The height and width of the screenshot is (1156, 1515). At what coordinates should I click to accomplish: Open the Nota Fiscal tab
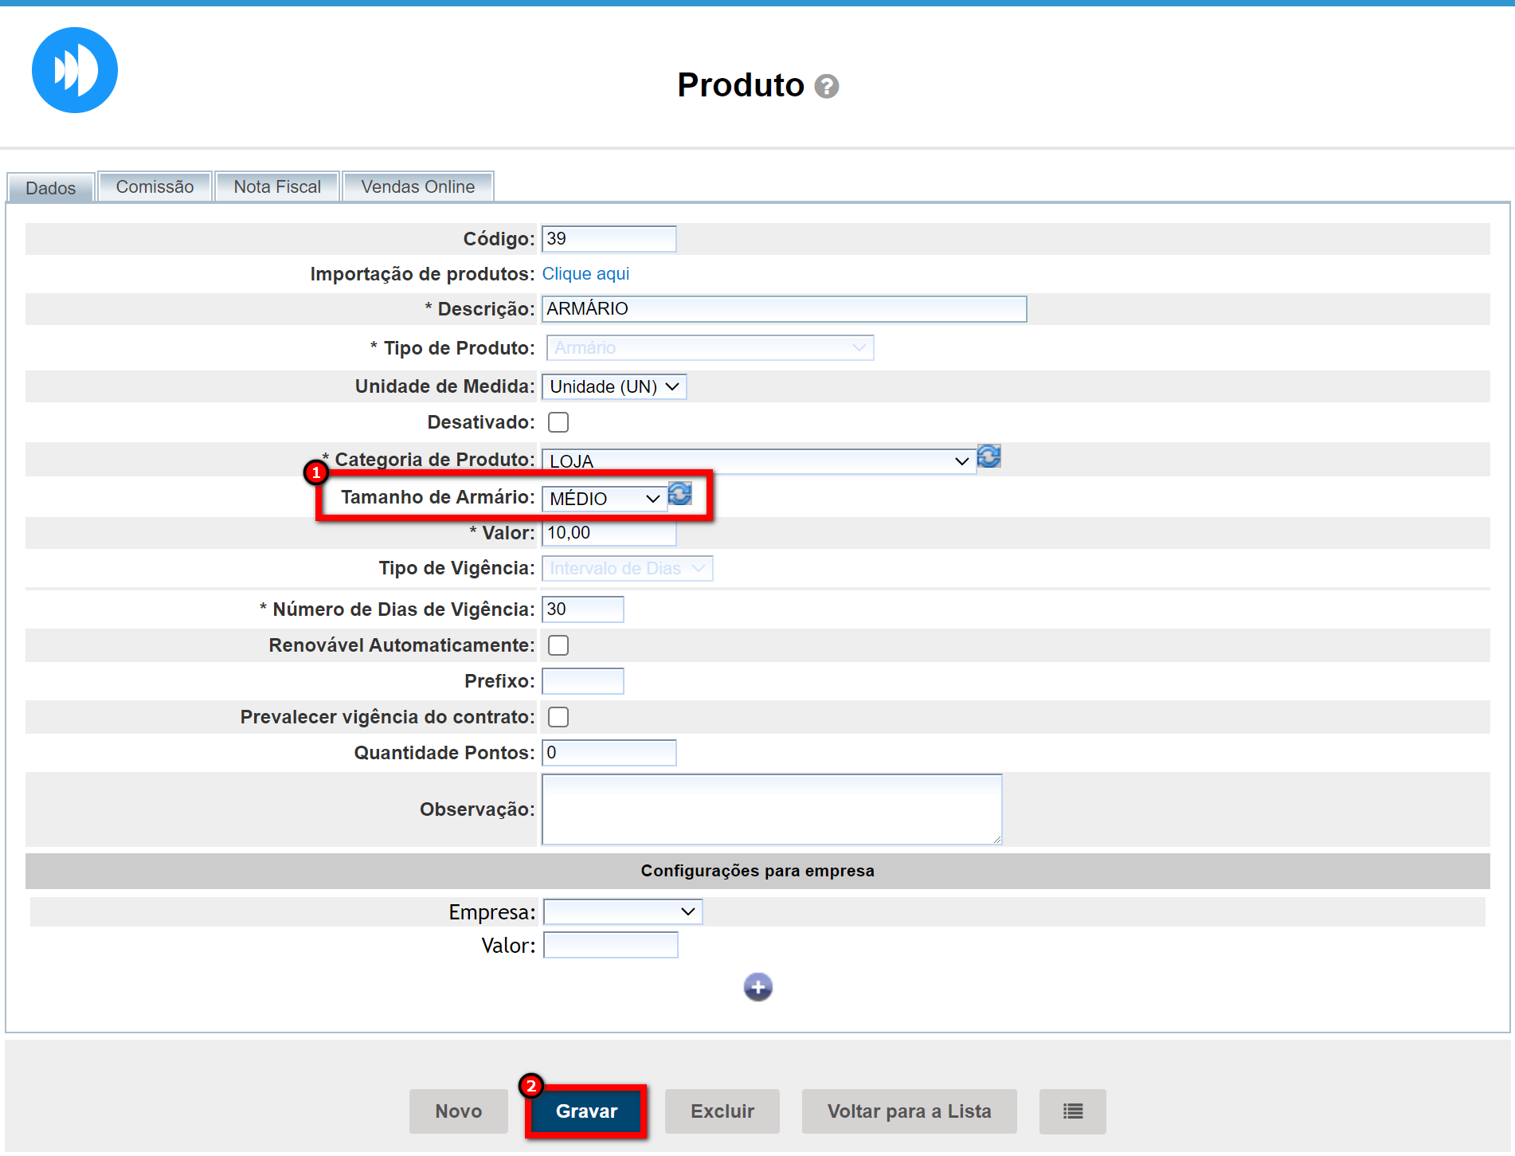(x=277, y=187)
